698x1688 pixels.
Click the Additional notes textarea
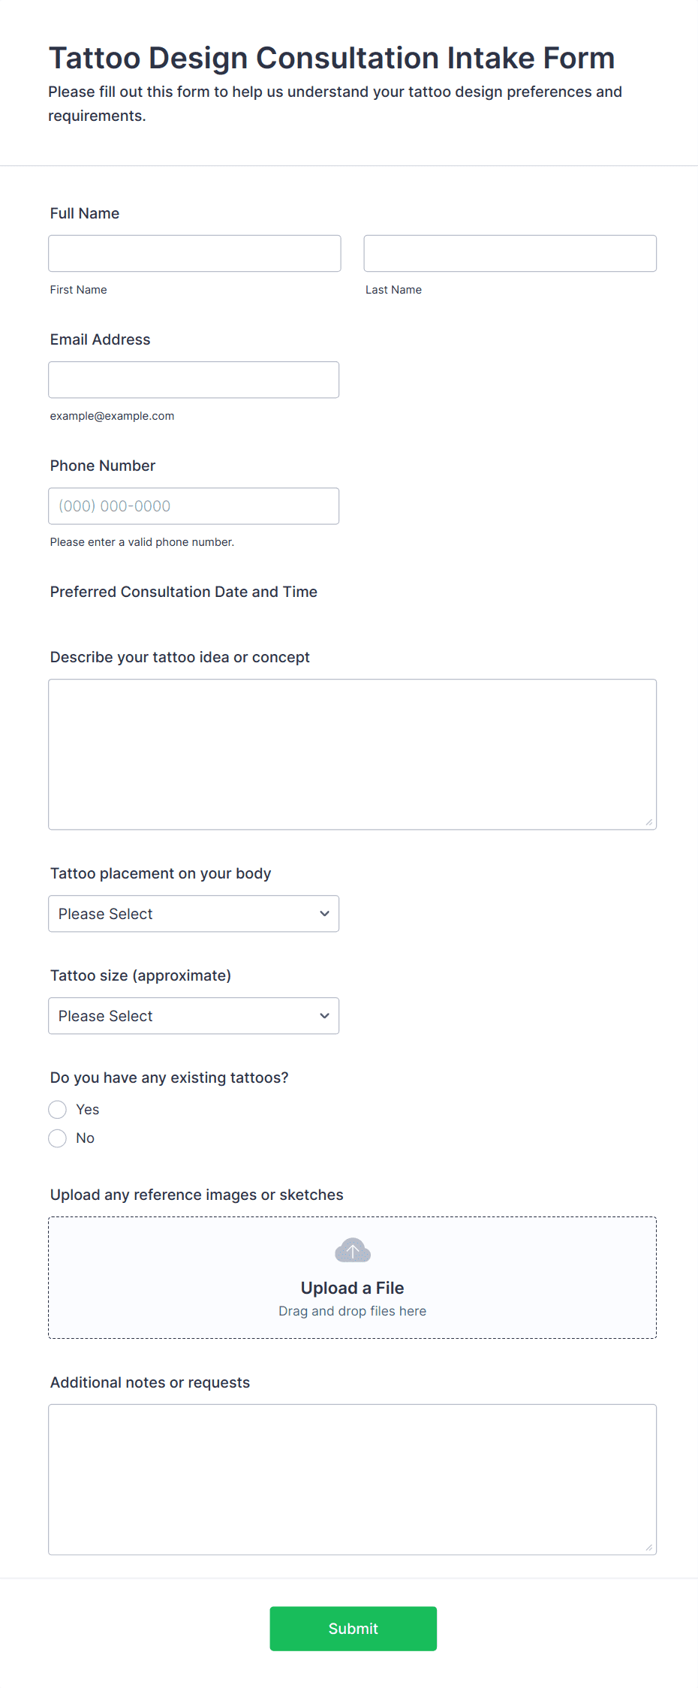[x=353, y=1480]
